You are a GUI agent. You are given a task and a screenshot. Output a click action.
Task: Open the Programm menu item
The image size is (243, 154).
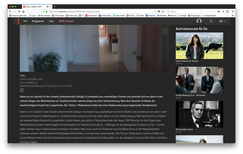click(38, 21)
